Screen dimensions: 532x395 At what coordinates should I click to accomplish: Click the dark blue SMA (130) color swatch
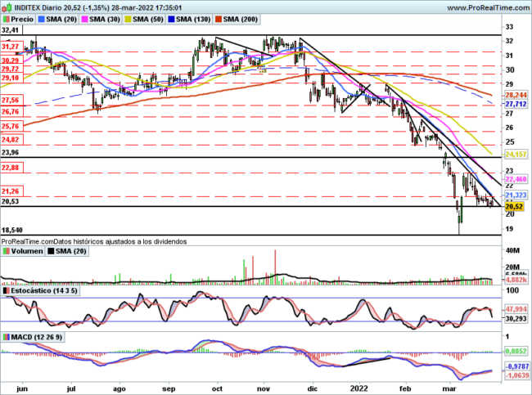[x=171, y=20]
